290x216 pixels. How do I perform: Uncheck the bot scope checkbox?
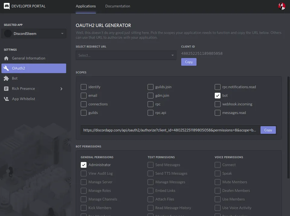(x=217, y=95)
